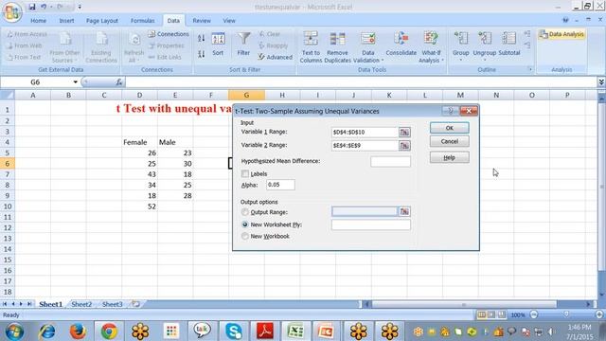Open Firefox from taskbar

[x=78, y=332]
